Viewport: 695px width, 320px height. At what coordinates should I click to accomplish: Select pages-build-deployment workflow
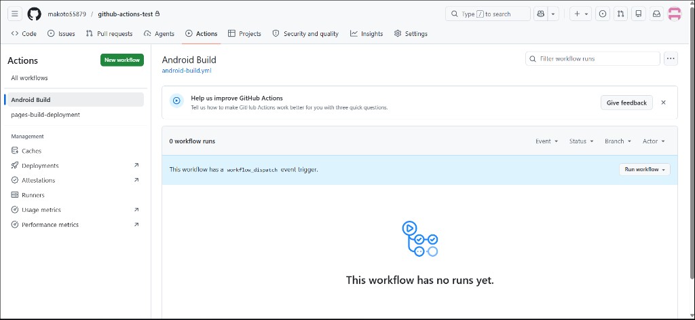pos(75,115)
